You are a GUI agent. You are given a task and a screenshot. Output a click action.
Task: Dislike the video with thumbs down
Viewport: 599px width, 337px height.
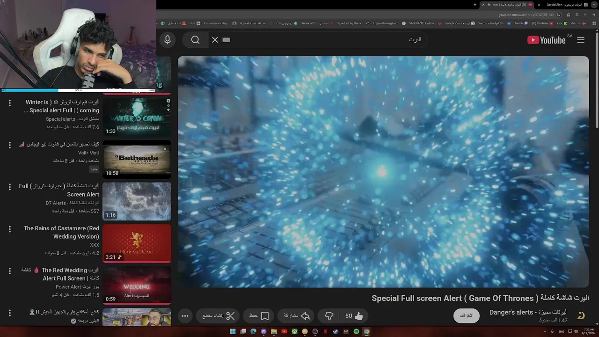point(329,316)
